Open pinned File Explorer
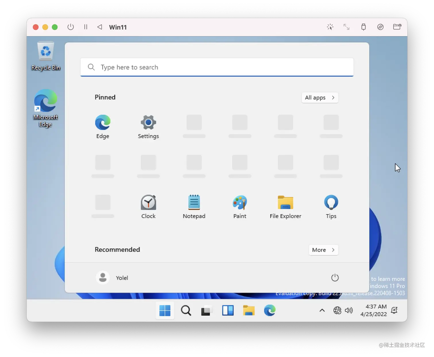The width and height of the screenshot is (434, 357). pos(285,207)
